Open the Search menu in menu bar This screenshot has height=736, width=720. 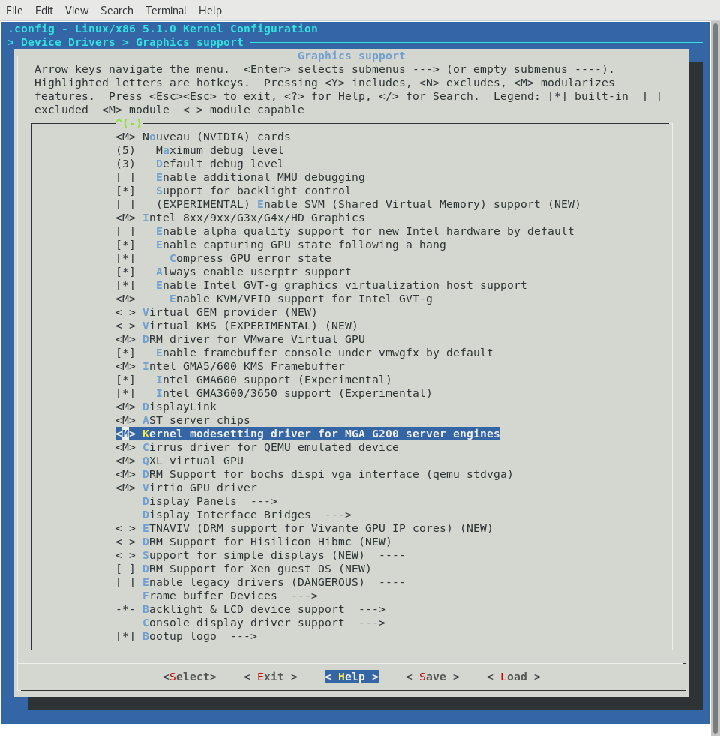tap(116, 11)
